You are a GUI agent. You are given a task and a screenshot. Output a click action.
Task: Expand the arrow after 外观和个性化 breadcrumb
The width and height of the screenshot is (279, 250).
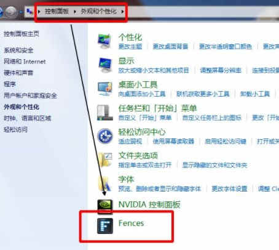tap(122, 12)
